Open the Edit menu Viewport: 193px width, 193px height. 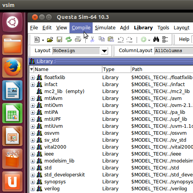pyautogui.click(x=47, y=28)
